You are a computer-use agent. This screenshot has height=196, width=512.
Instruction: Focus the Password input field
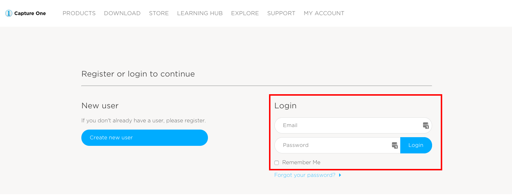click(337, 145)
